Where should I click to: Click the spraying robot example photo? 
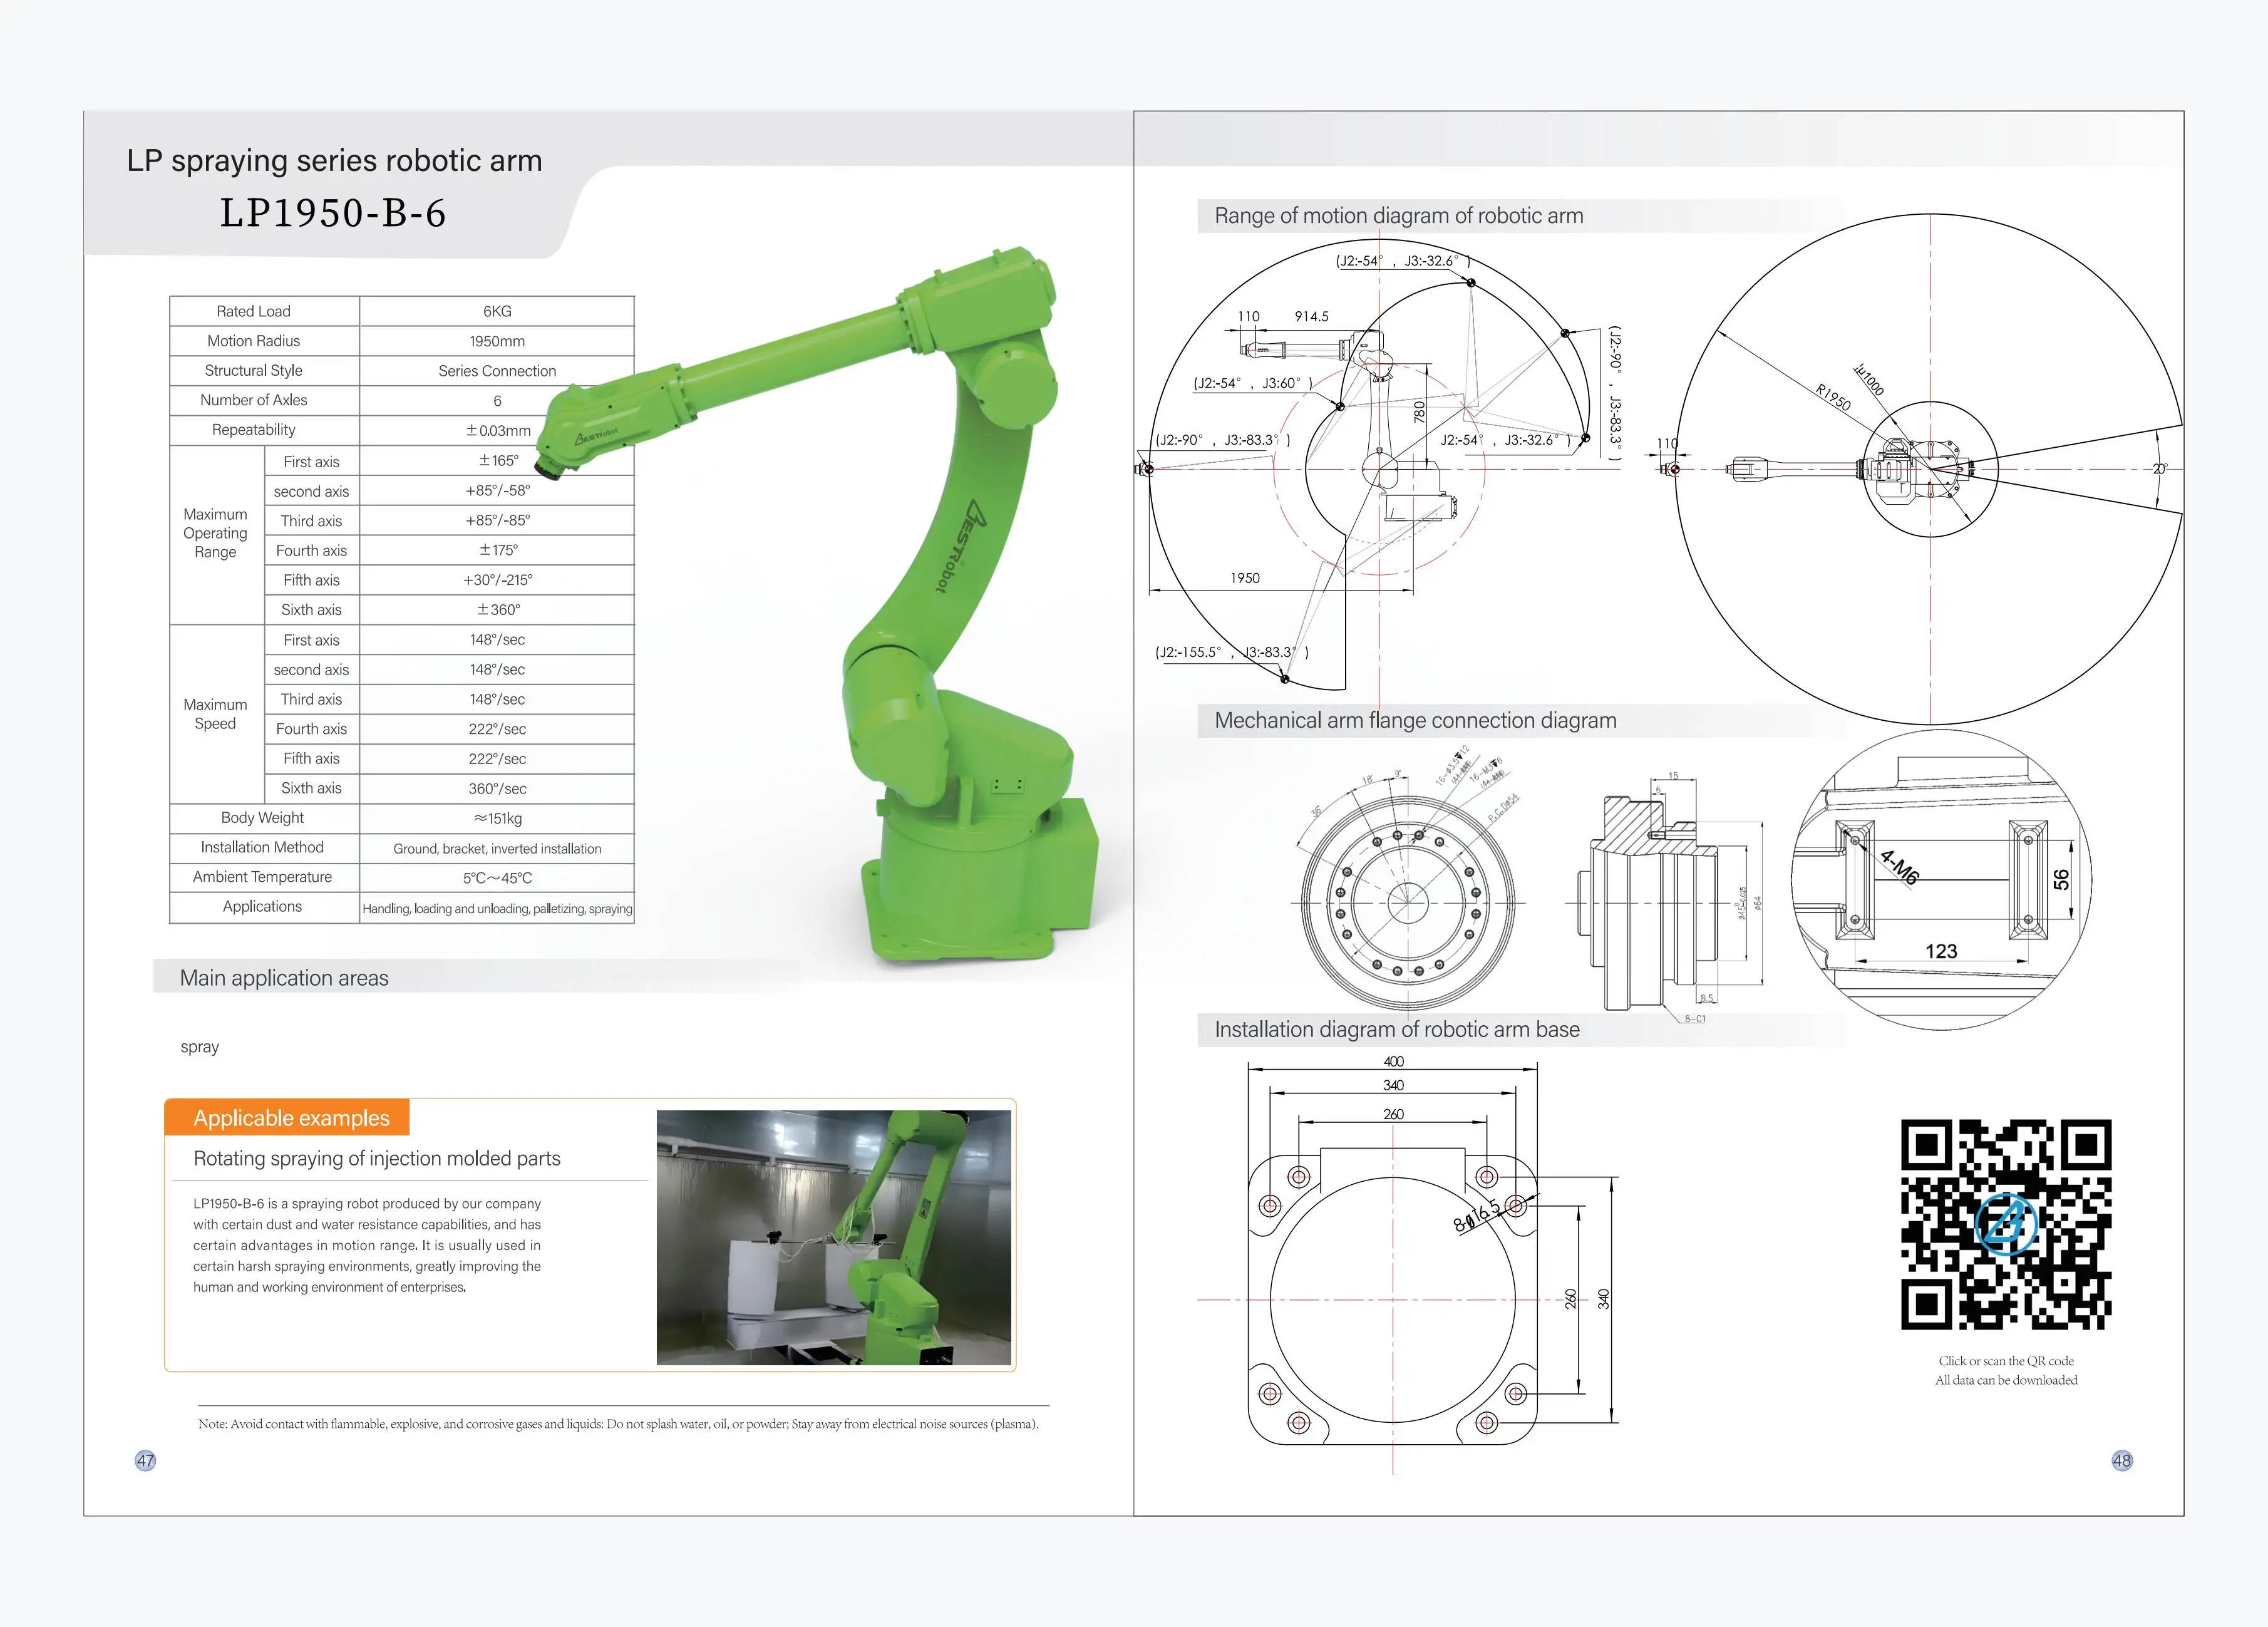pos(834,1237)
